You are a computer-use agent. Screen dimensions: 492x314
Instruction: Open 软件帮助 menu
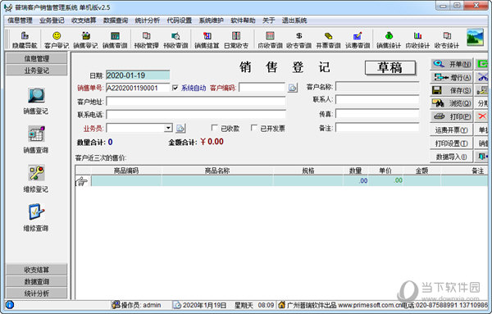tap(243, 20)
